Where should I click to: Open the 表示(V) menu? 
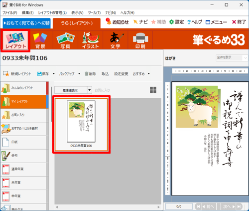tap(77, 13)
